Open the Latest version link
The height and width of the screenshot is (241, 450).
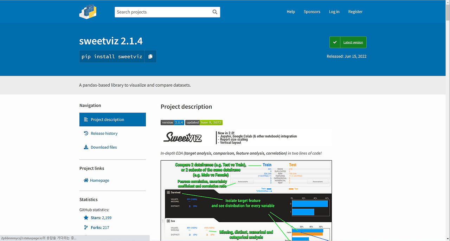pos(353,42)
